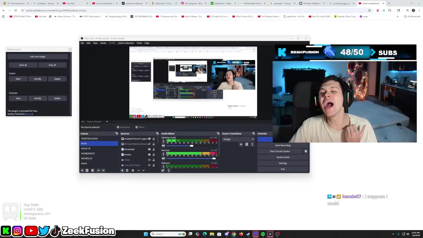Open Desktop Audio three-dot options menu
This screenshot has height=238, width=423.
(163, 141)
